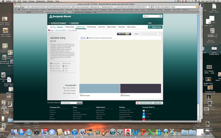
Task: Click the Login link
Action: pyautogui.click(x=150, y=23)
